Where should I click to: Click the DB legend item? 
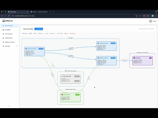(31, 33)
